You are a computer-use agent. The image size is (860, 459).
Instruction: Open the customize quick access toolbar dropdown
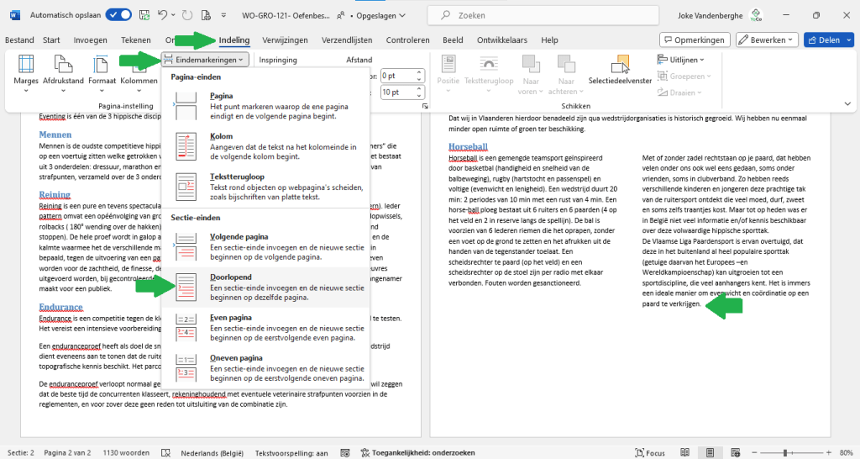(223, 15)
